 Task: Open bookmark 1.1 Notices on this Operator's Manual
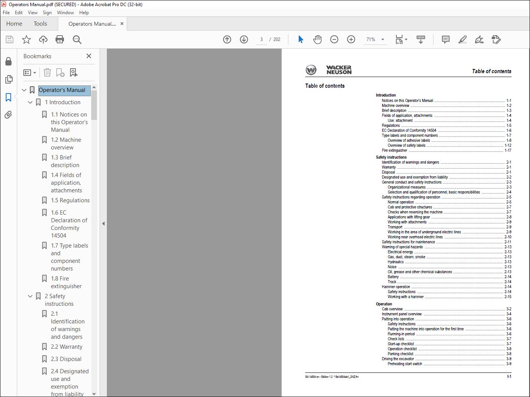coord(69,122)
